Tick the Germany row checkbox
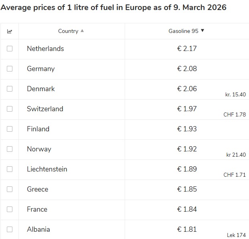Screen dimensions: 249x239 pyautogui.click(x=10, y=69)
